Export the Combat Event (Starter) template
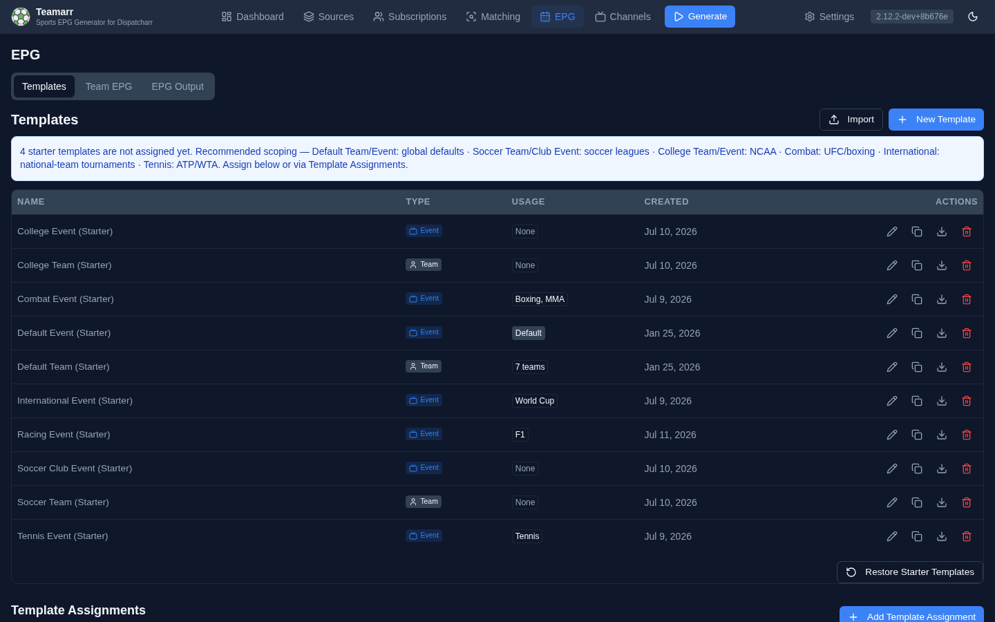The height and width of the screenshot is (622, 995). (x=942, y=299)
